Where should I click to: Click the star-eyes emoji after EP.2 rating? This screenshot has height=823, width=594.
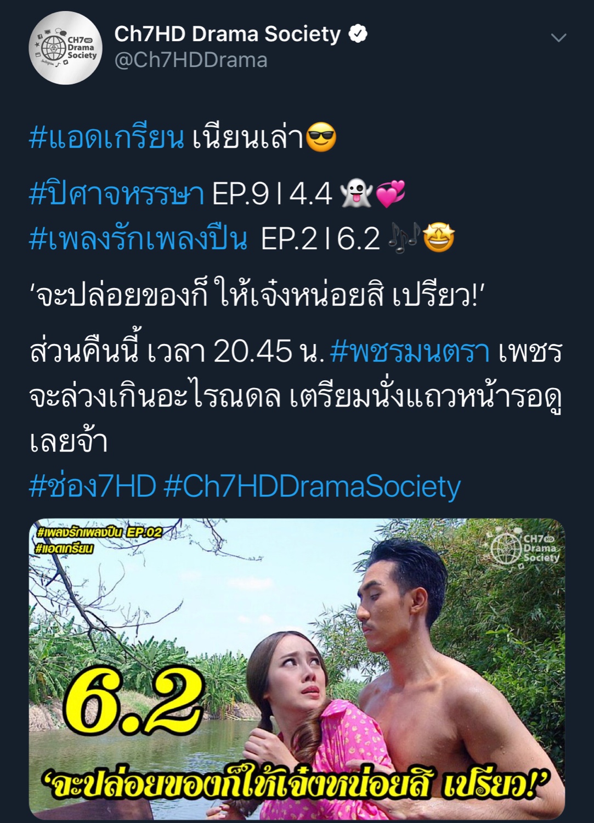coord(439,239)
